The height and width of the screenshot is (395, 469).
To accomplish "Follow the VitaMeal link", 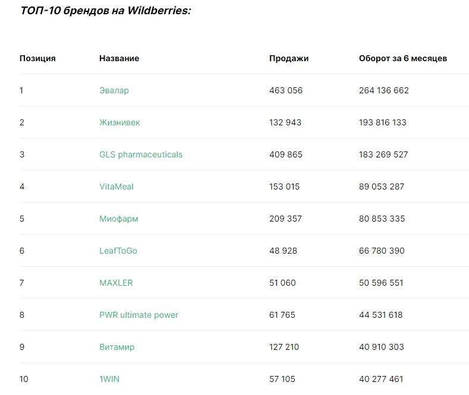I will (x=117, y=187).
